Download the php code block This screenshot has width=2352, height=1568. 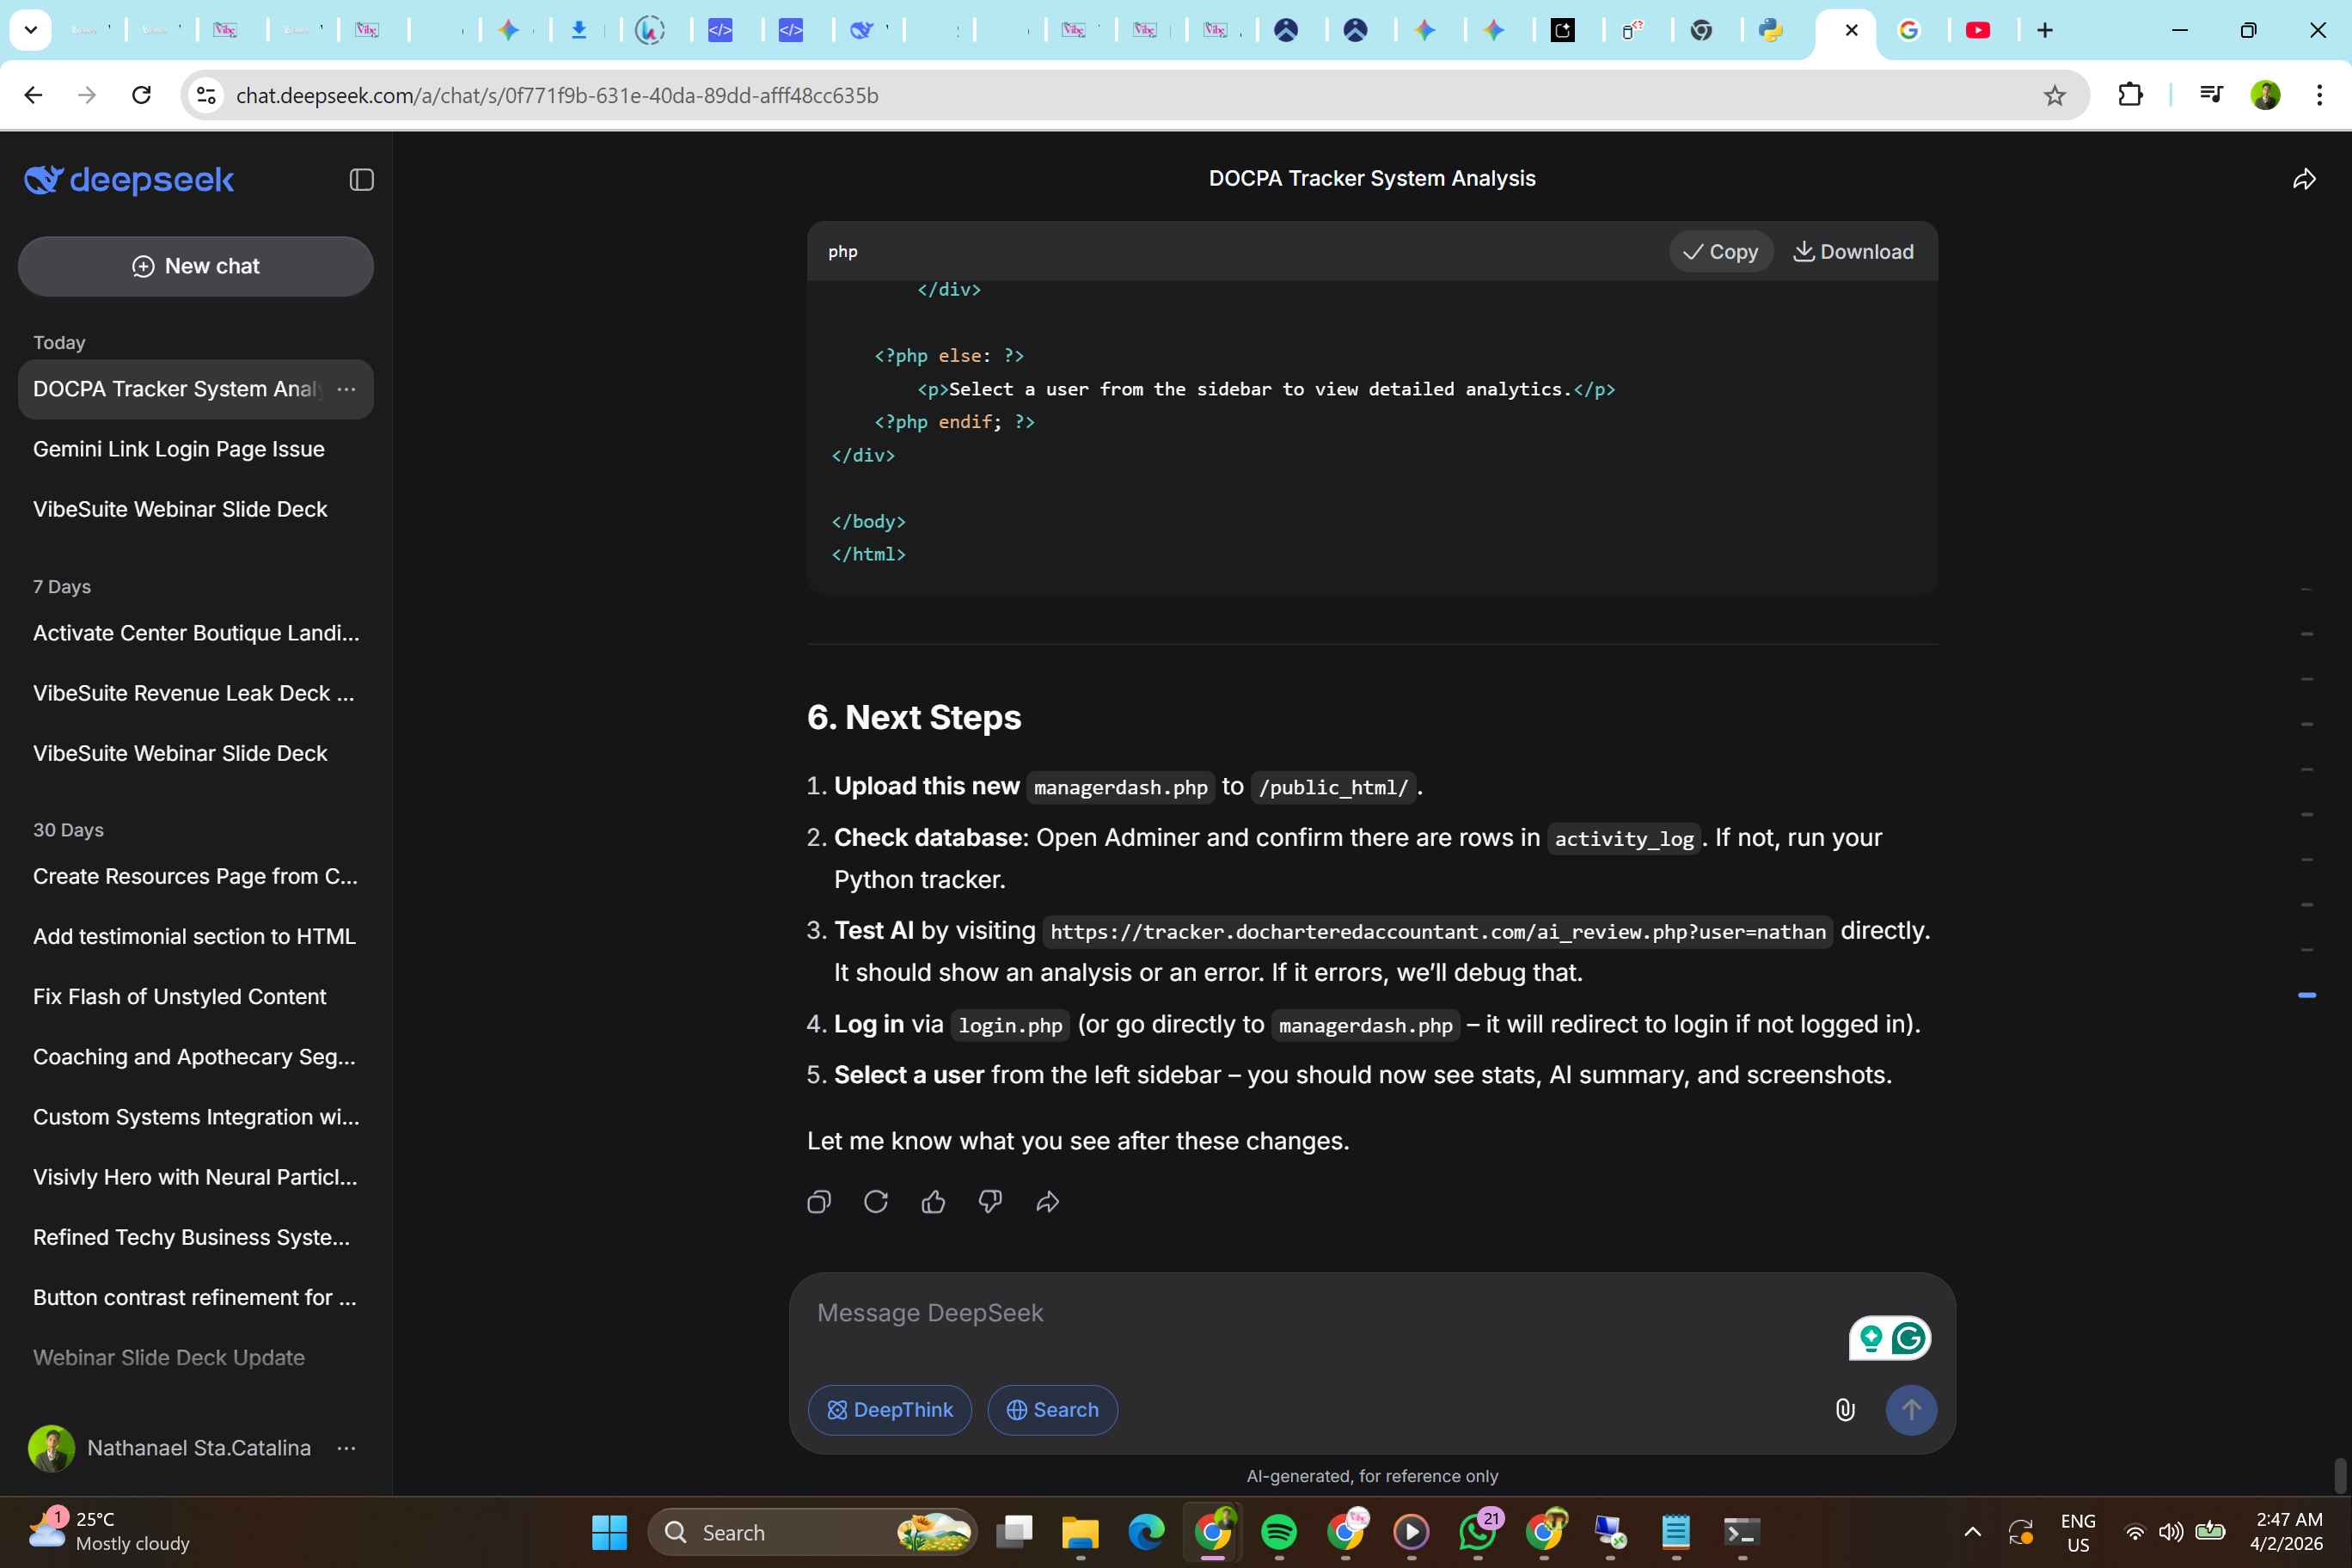1853,252
